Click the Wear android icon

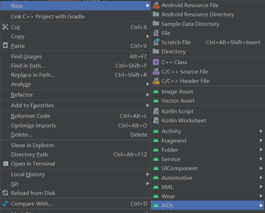coord(156,196)
